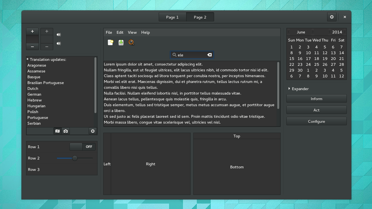Click the bright minus stepper button
The image size is (372, 209).
[32, 47]
